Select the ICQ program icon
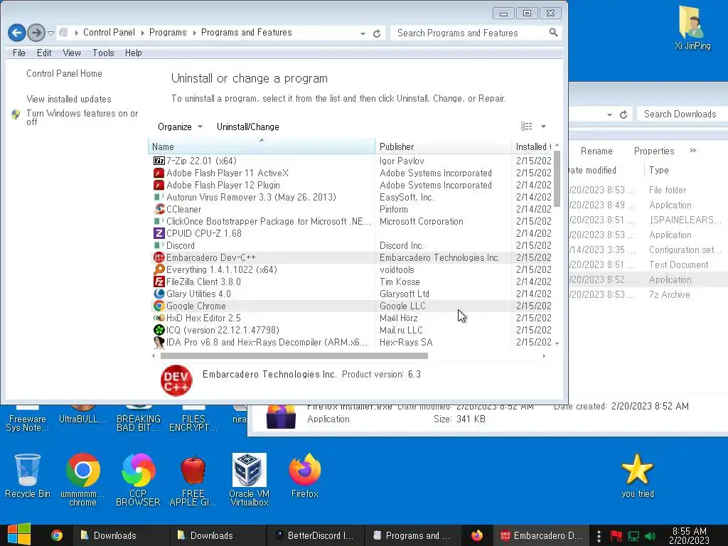Screen dimensions: 728x546 (159, 330)
